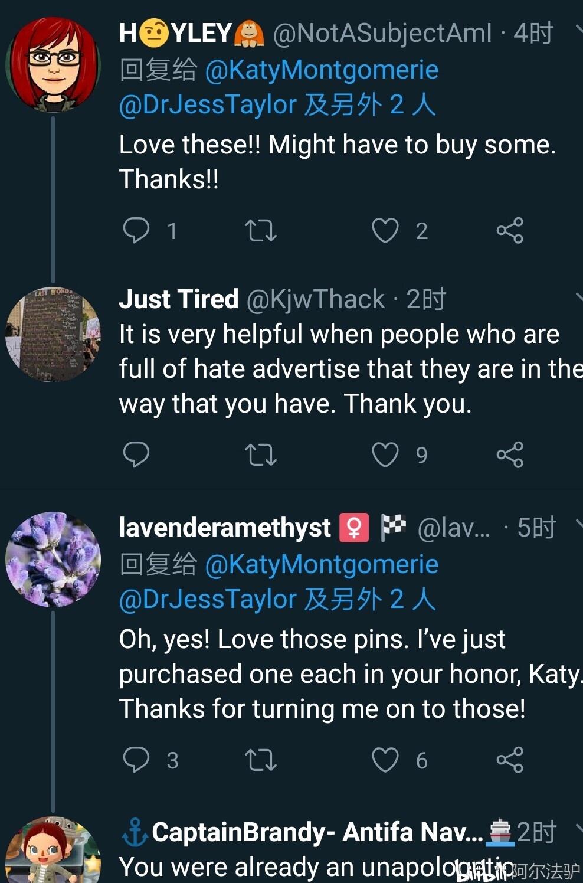This screenshot has width=583, height=883.
Task: View lavenderamethyst's lavender flower avatar
Action: 53,559
